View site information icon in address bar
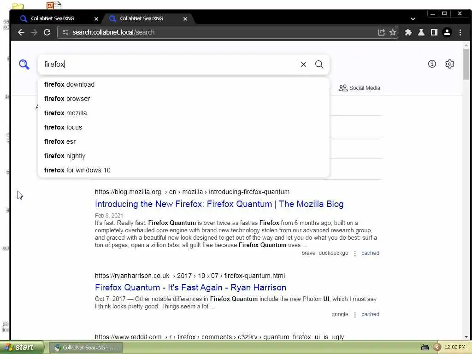Viewport: 472px width, 354px height. click(65, 32)
